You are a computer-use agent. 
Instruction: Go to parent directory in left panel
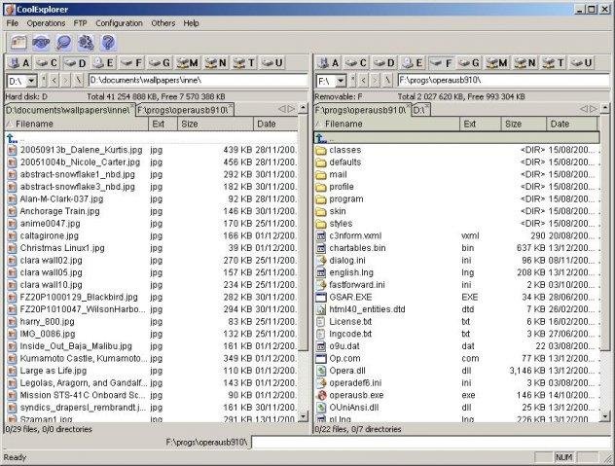pyautogui.click(x=152, y=138)
